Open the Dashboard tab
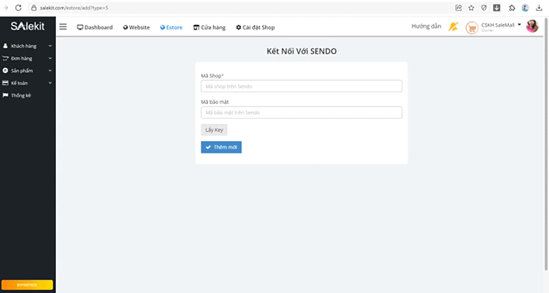 pos(94,27)
